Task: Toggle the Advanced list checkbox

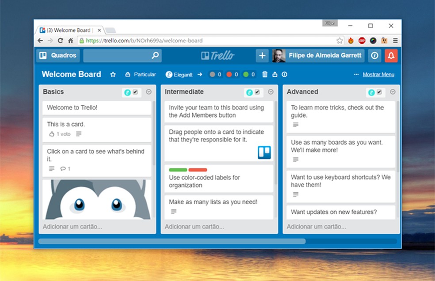Action: 379,92
